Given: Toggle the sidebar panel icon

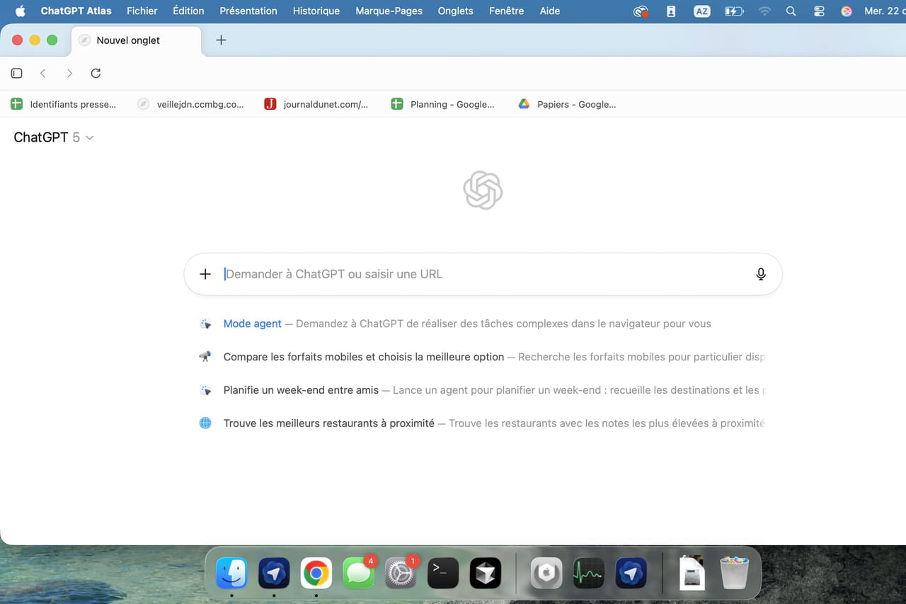Looking at the screenshot, I should coord(17,73).
